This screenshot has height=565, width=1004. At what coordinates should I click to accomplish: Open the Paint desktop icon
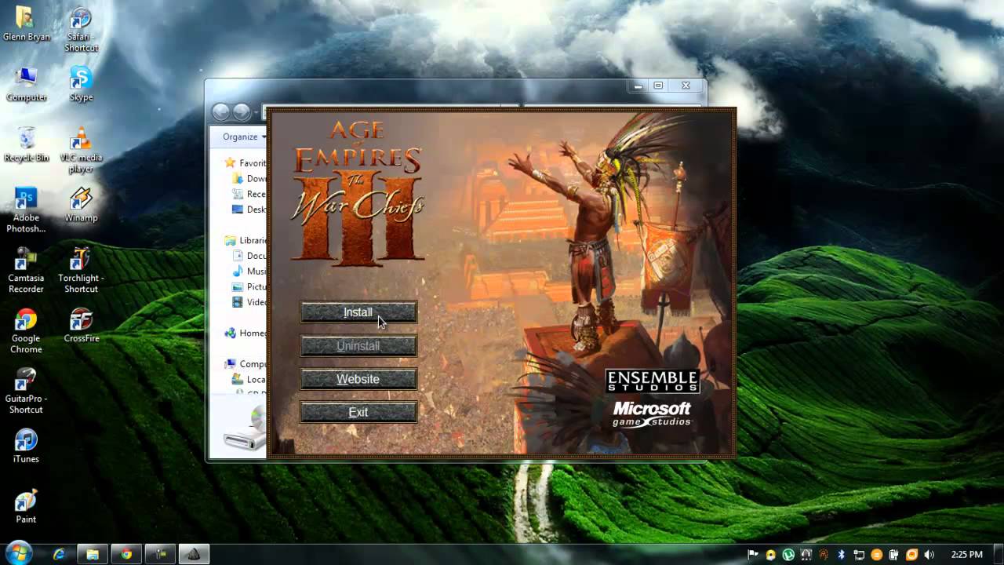[26, 506]
